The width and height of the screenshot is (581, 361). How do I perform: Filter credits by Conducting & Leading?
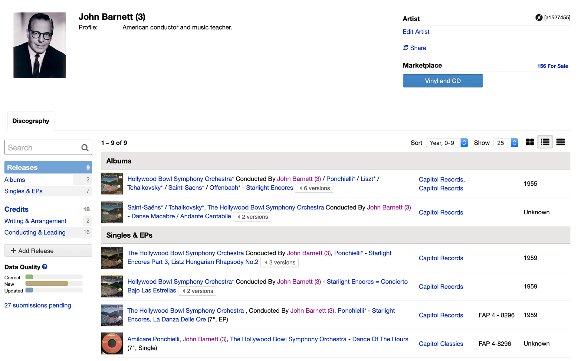35,233
